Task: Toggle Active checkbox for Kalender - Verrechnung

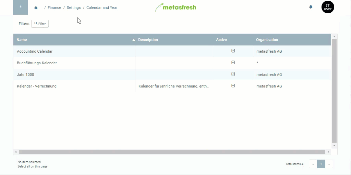Action: (233, 86)
